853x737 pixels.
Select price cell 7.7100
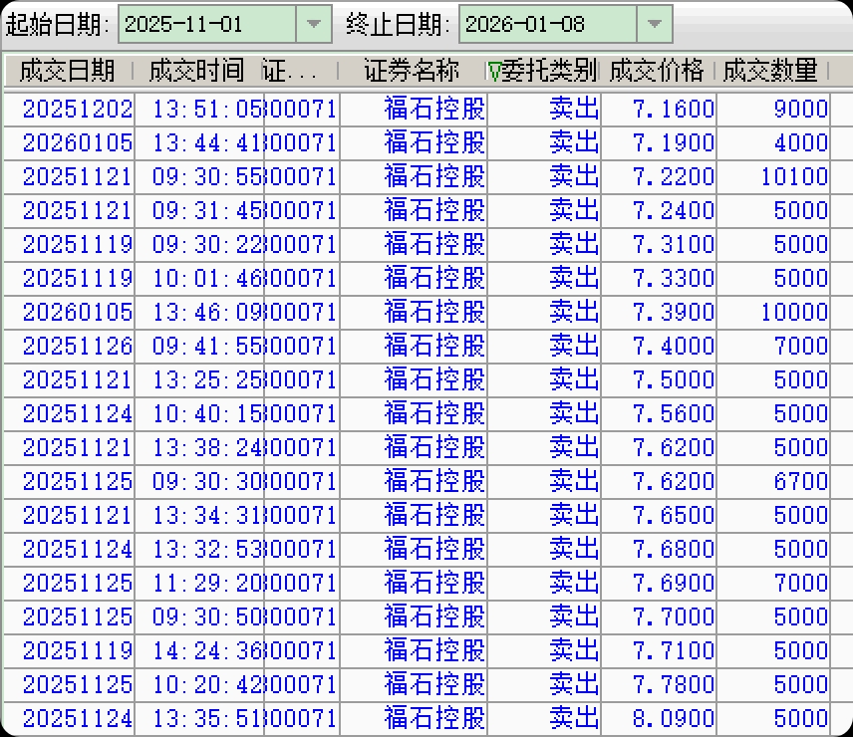point(659,650)
